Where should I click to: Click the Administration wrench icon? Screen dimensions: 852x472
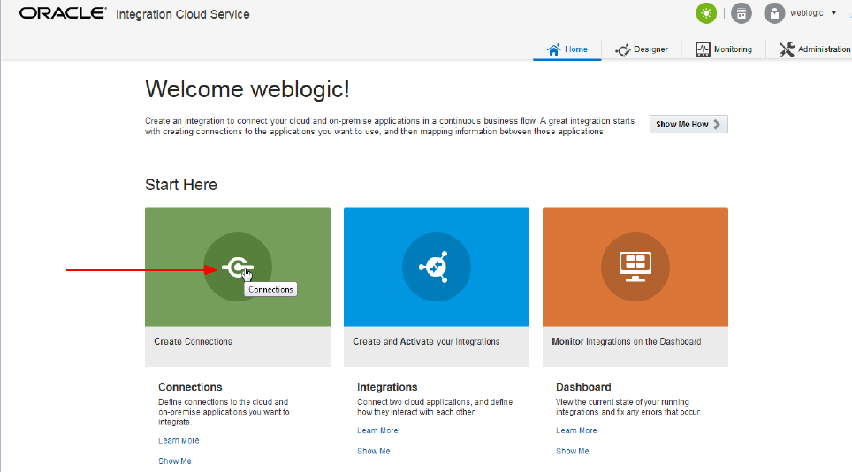tap(787, 49)
